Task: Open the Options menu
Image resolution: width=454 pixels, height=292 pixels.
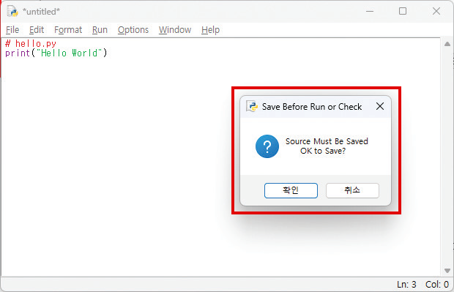Action: click(133, 30)
